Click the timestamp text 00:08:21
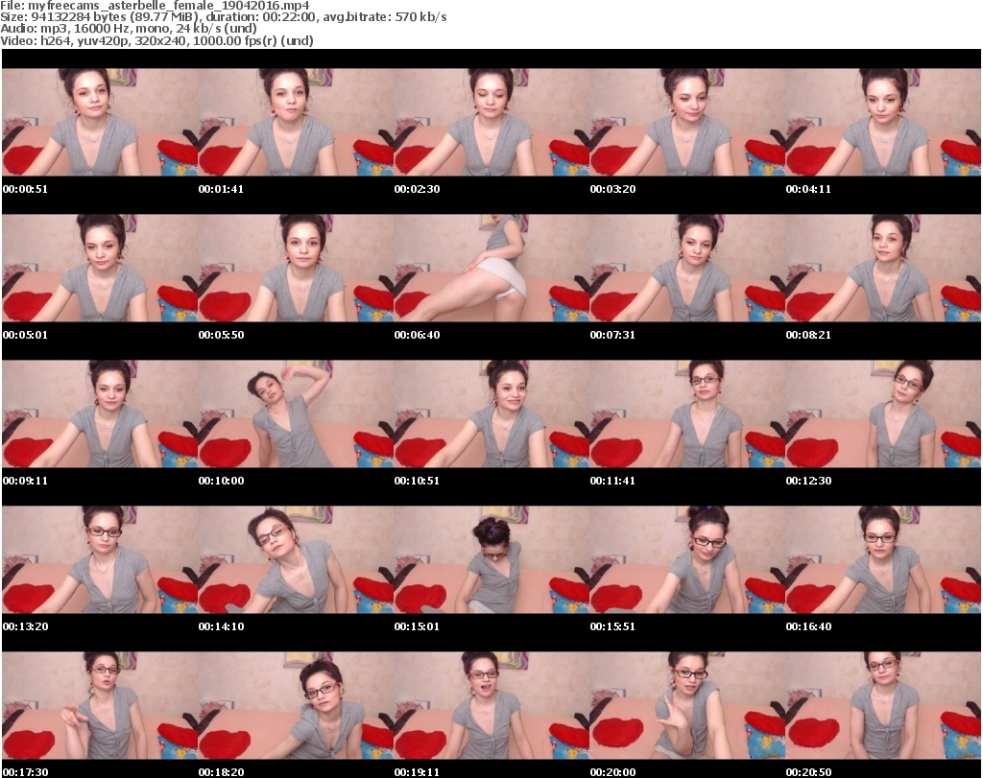The width and height of the screenshot is (983, 778). tap(808, 335)
